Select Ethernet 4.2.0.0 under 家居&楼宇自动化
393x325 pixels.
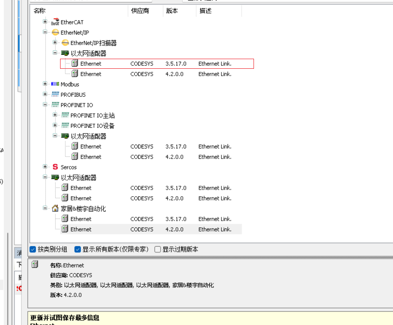click(x=81, y=229)
